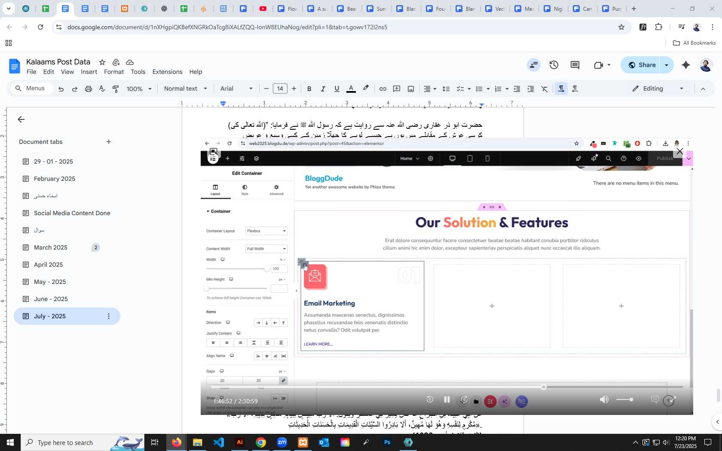Open the Social Media Content Done tab
This screenshot has width=722, height=451.
72,213
